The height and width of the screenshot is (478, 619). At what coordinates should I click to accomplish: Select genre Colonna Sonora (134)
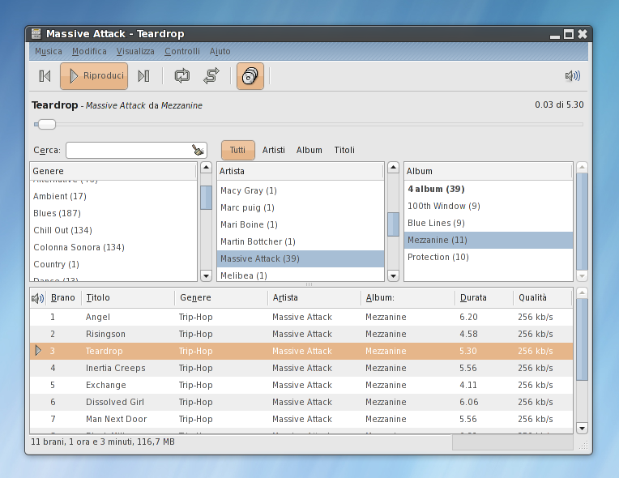click(113, 247)
